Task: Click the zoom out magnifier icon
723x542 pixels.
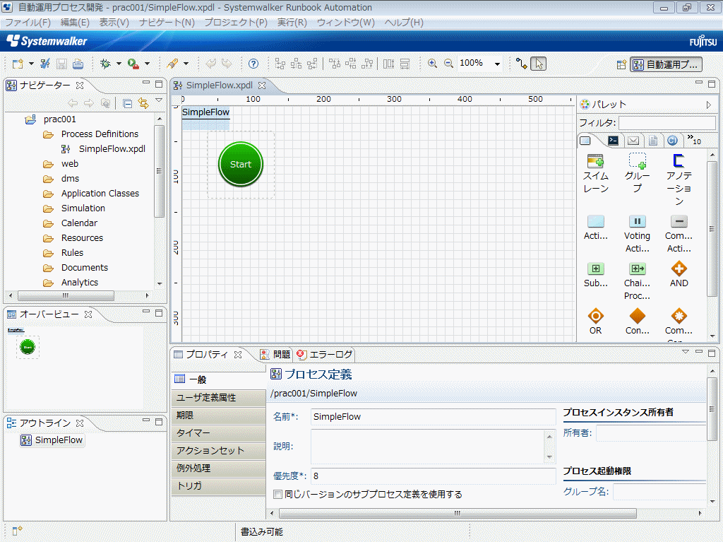Action: pos(448,64)
